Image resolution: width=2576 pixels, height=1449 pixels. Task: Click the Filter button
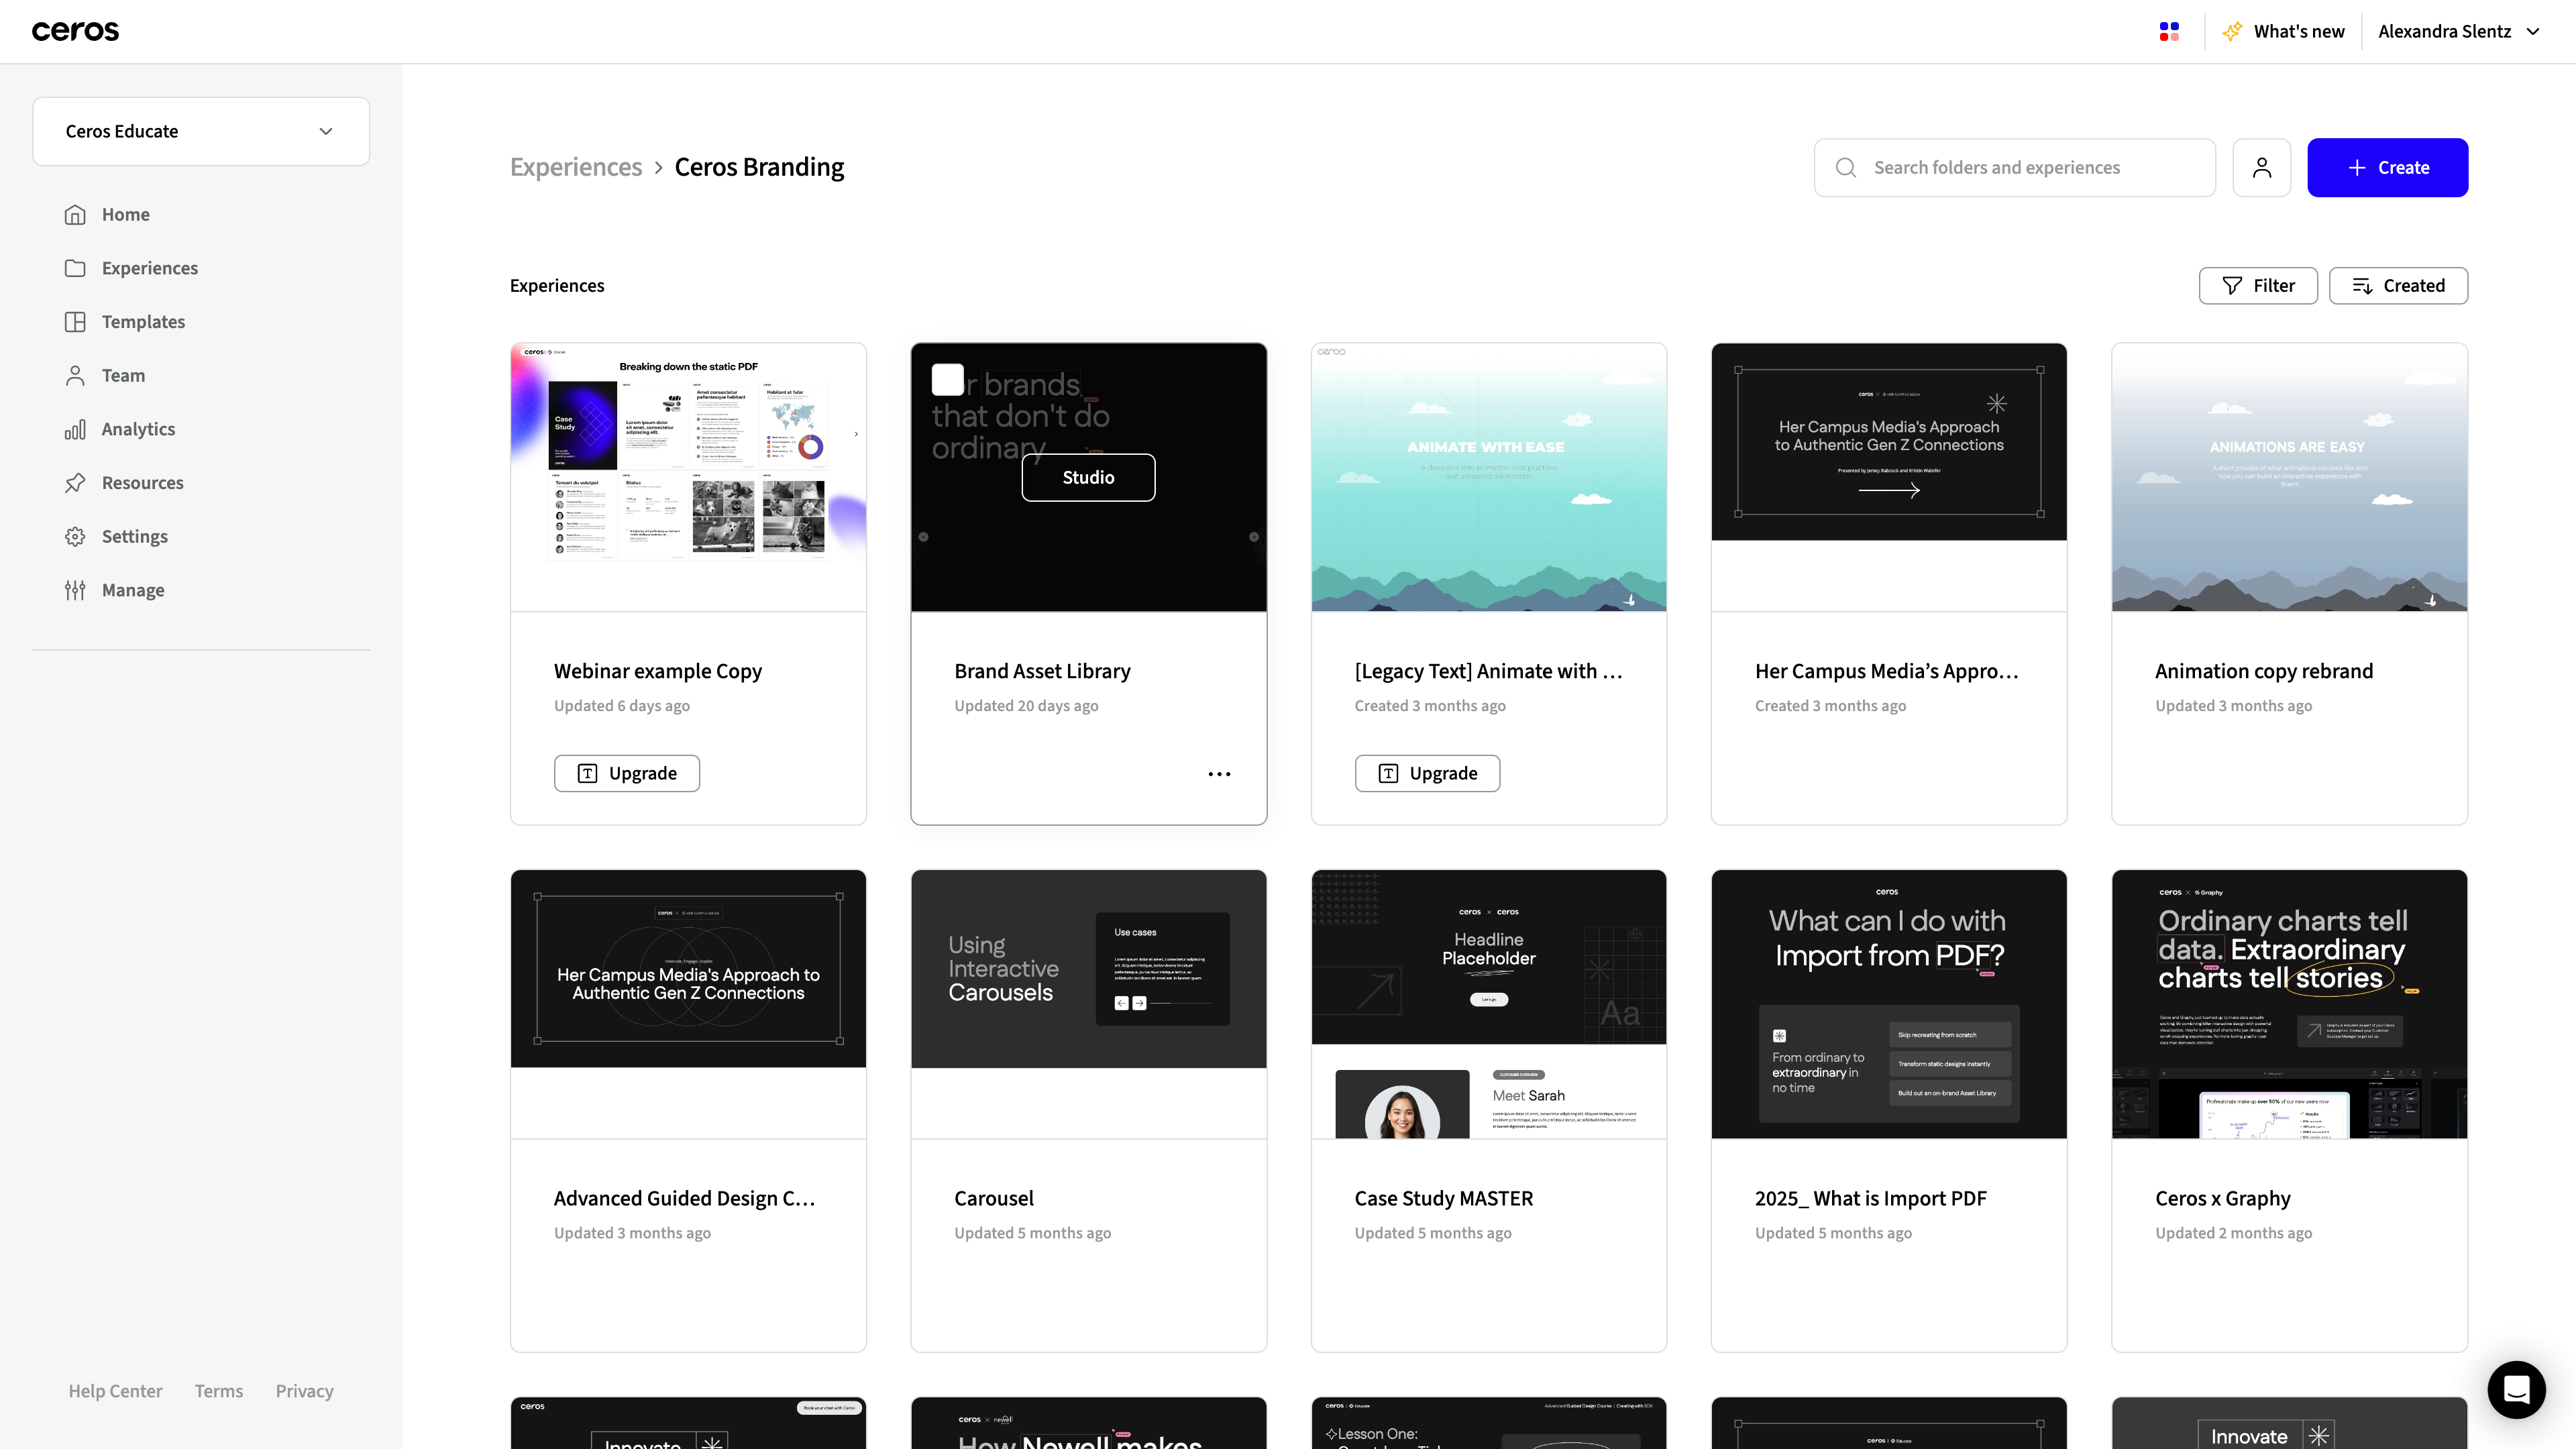[2258, 286]
